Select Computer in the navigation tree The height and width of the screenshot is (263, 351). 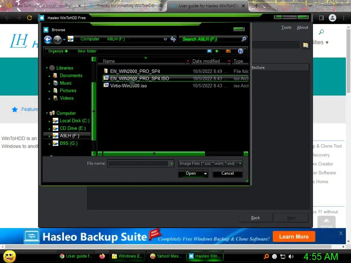click(x=66, y=113)
